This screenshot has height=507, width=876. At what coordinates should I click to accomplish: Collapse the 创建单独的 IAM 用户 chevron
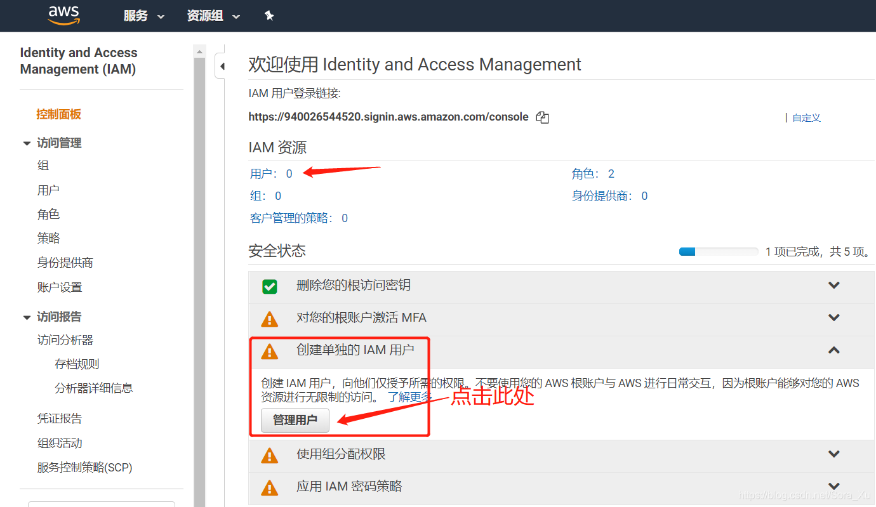tap(834, 350)
